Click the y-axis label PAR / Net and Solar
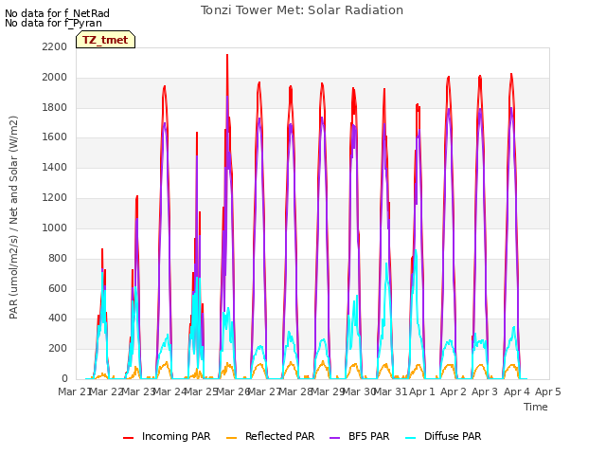Viewport: 606px width, 455px height. 13,217
